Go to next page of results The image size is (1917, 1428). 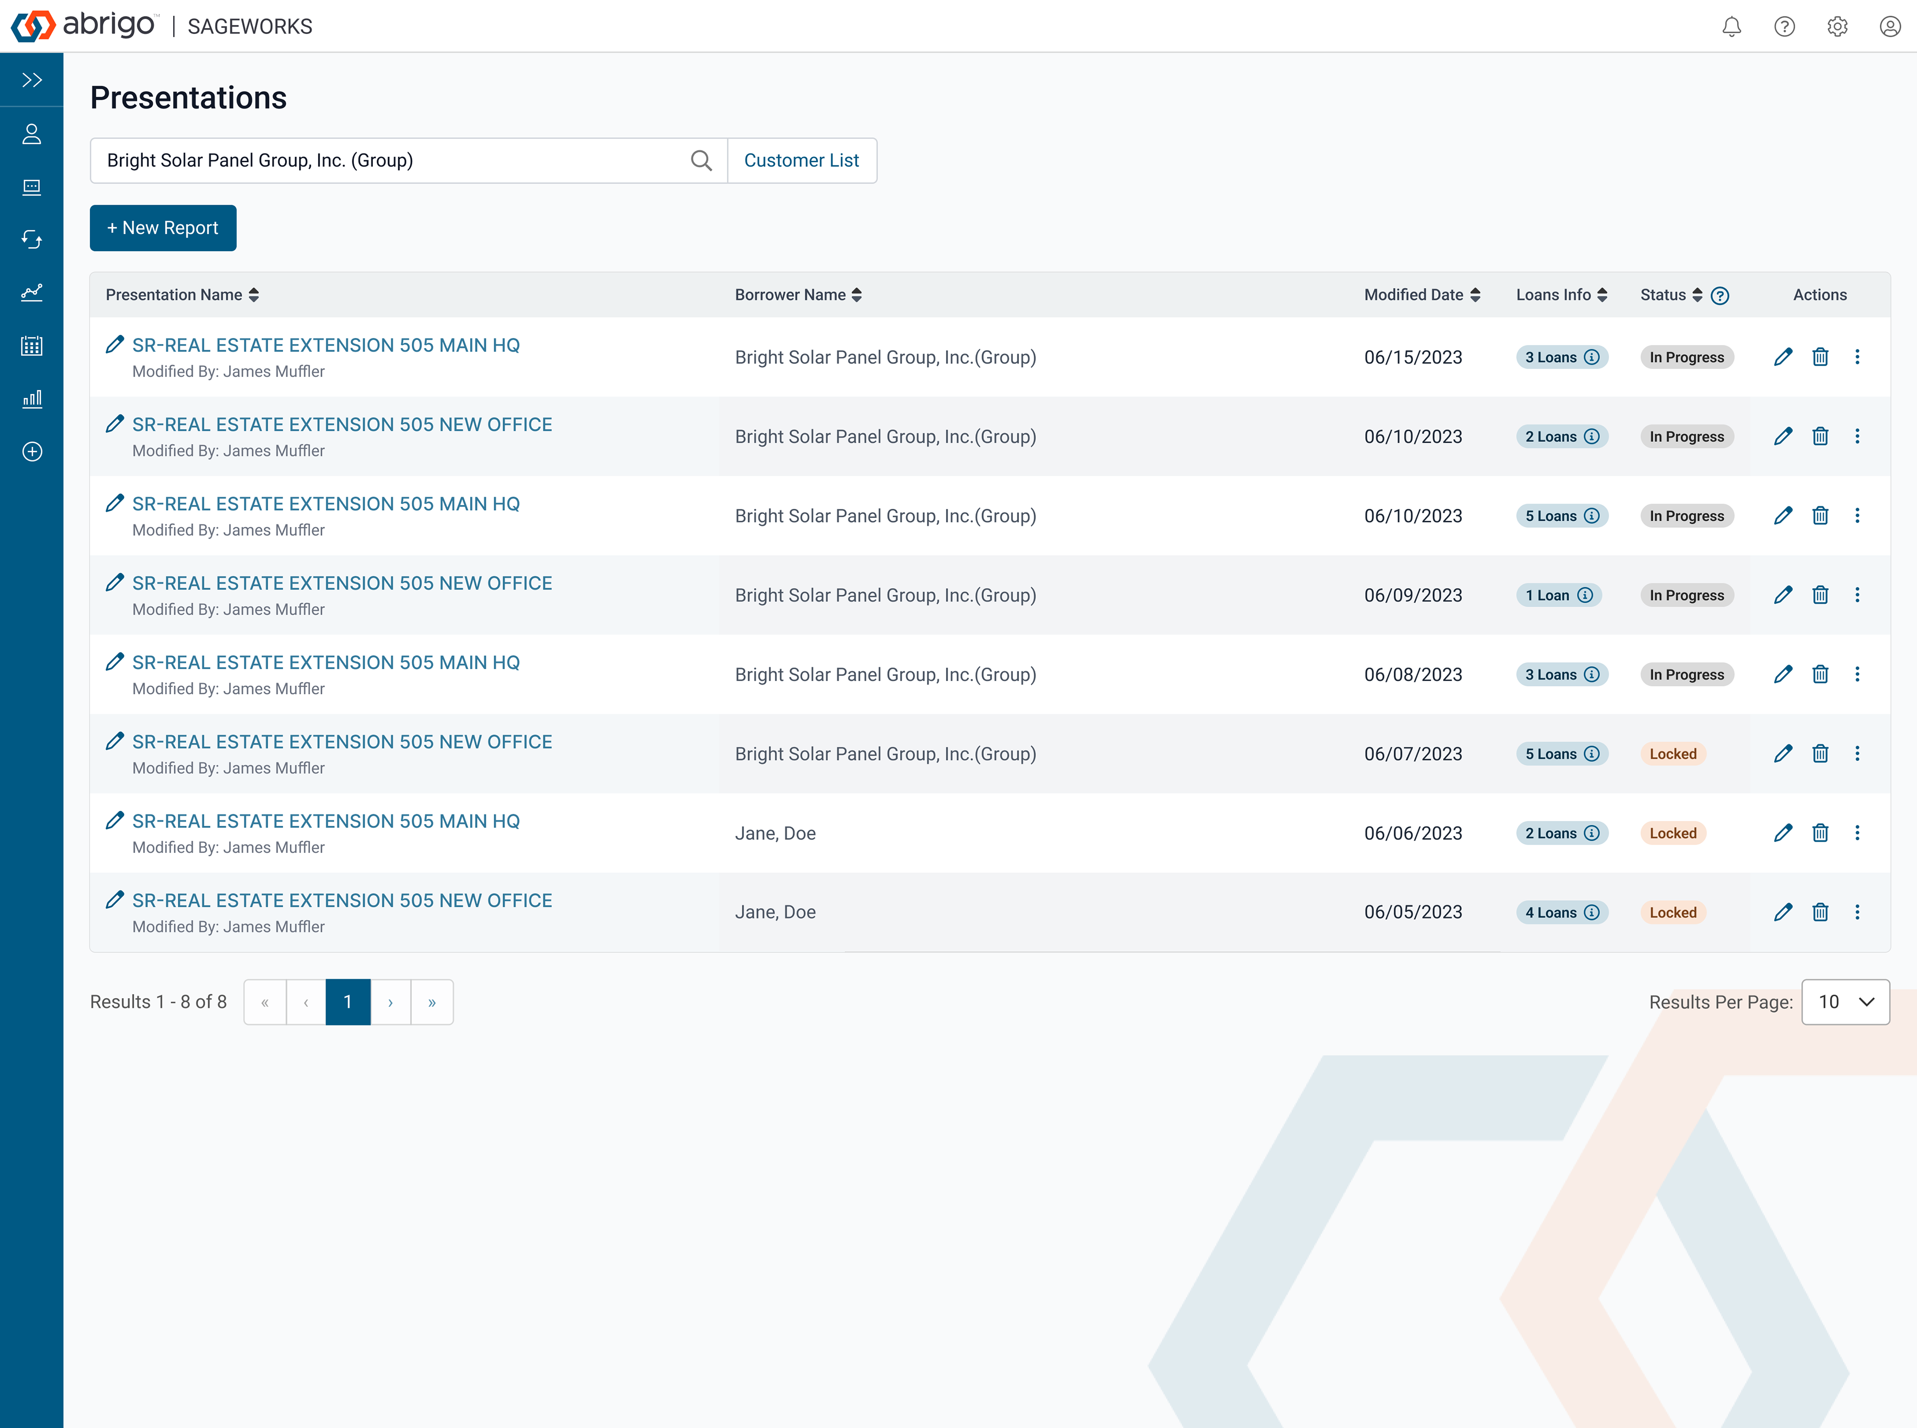tap(391, 1002)
